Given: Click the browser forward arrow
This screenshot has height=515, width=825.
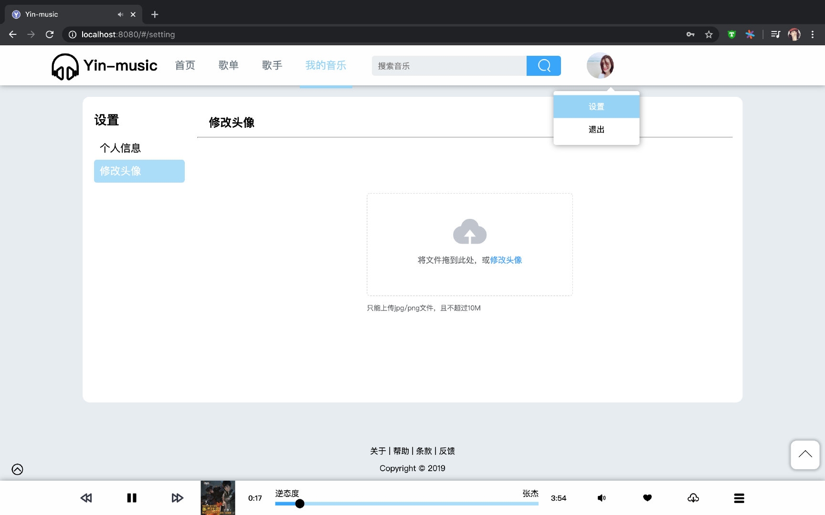Looking at the screenshot, I should pyautogui.click(x=31, y=34).
